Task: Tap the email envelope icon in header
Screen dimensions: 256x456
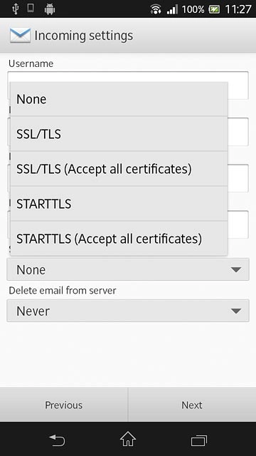Action: tap(20, 36)
